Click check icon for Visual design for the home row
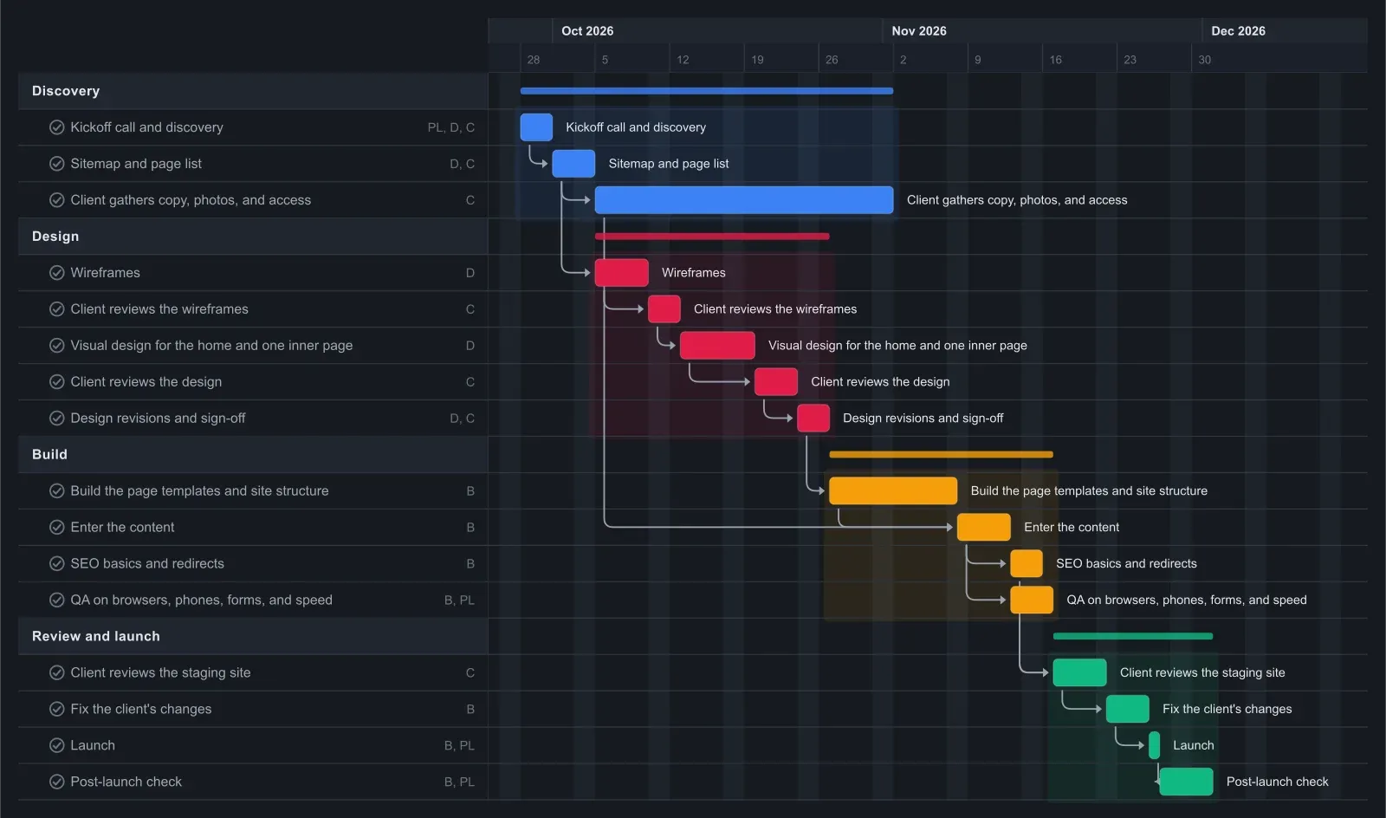 (57, 346)
